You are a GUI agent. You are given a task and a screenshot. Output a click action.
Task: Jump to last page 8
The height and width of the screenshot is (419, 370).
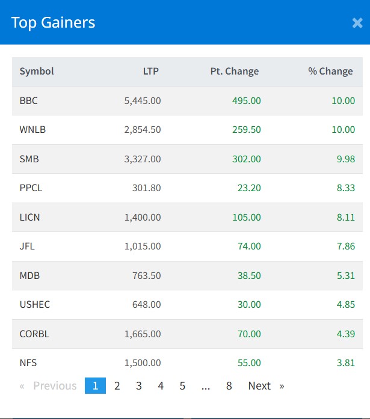[x=229, y=386]
